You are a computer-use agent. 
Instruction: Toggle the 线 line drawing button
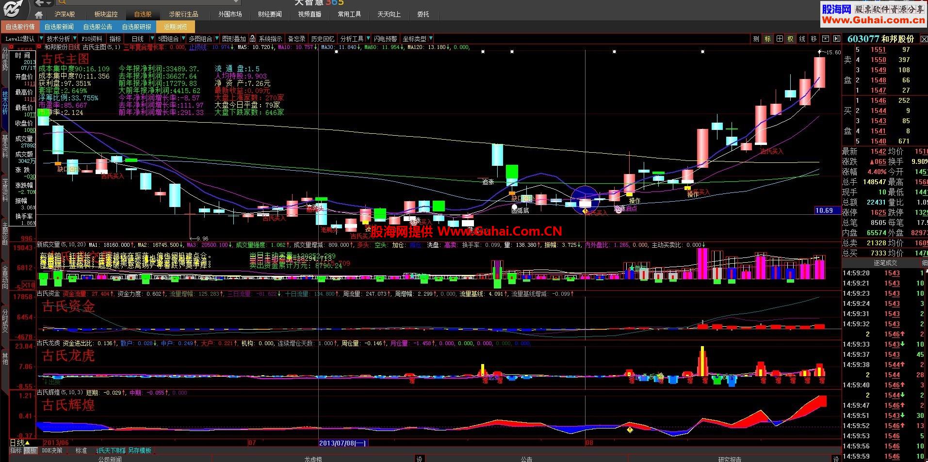tap(802, 39)
